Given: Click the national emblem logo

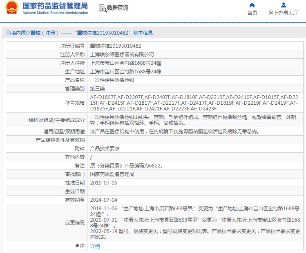Looking at the screenshot, I should pos(12,8).
